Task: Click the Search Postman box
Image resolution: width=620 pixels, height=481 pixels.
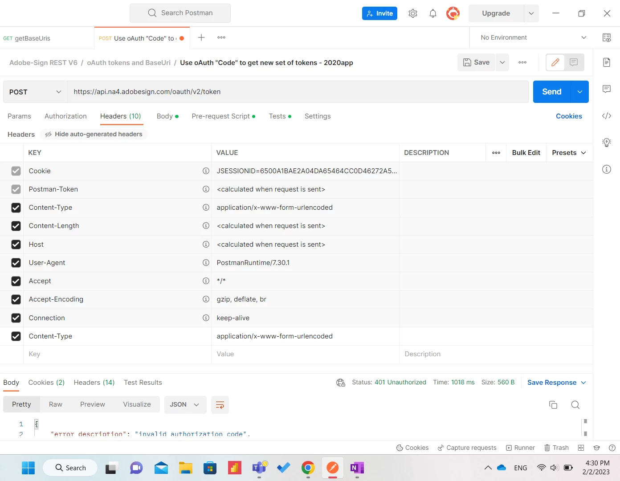Action: pyautogui.click(x=180, y=13)
